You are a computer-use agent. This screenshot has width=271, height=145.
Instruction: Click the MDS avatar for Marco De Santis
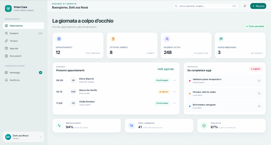coord(73,92)
